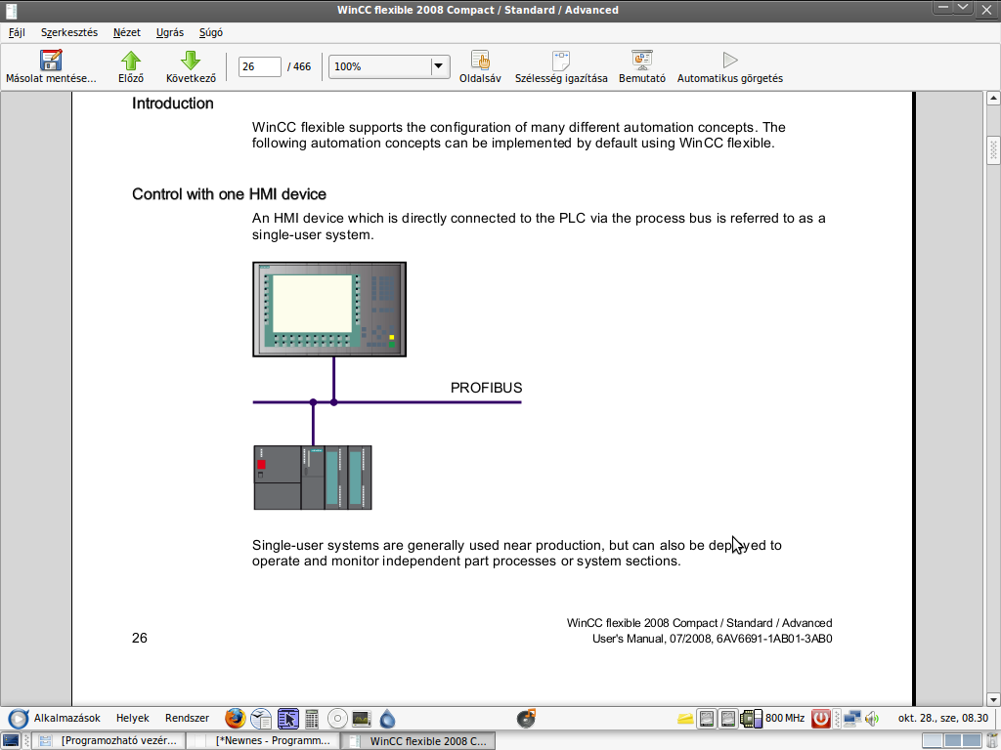Click the CPU frequency 800 MHz applet
Image resolution: width=1001 pixels, height=750 pixels.
click(772, 719)
